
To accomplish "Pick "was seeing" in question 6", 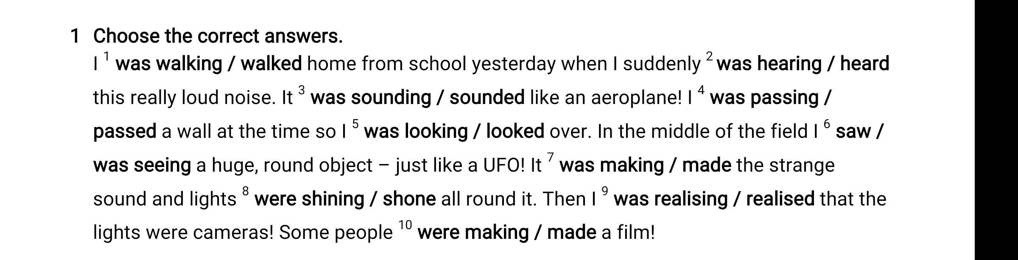I will pos(142,166).
